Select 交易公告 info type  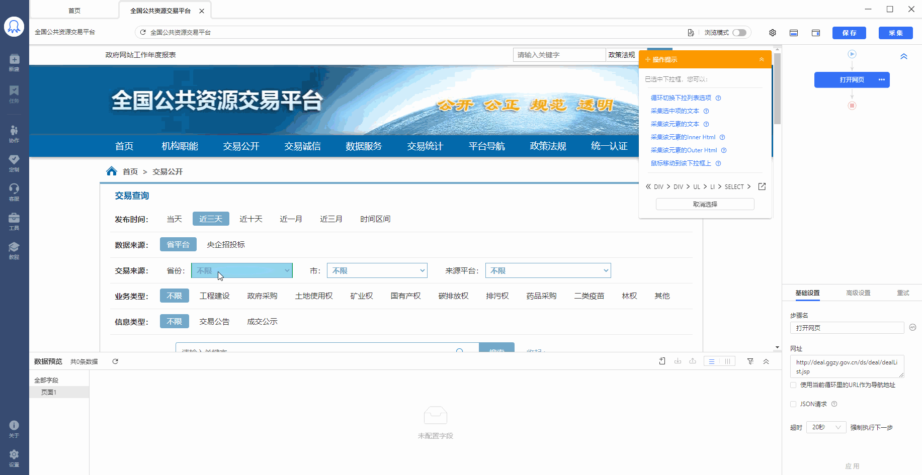(214, 321)
